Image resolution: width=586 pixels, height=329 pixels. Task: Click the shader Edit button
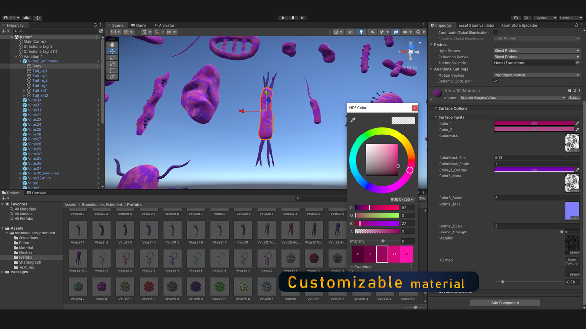[574, 98]
